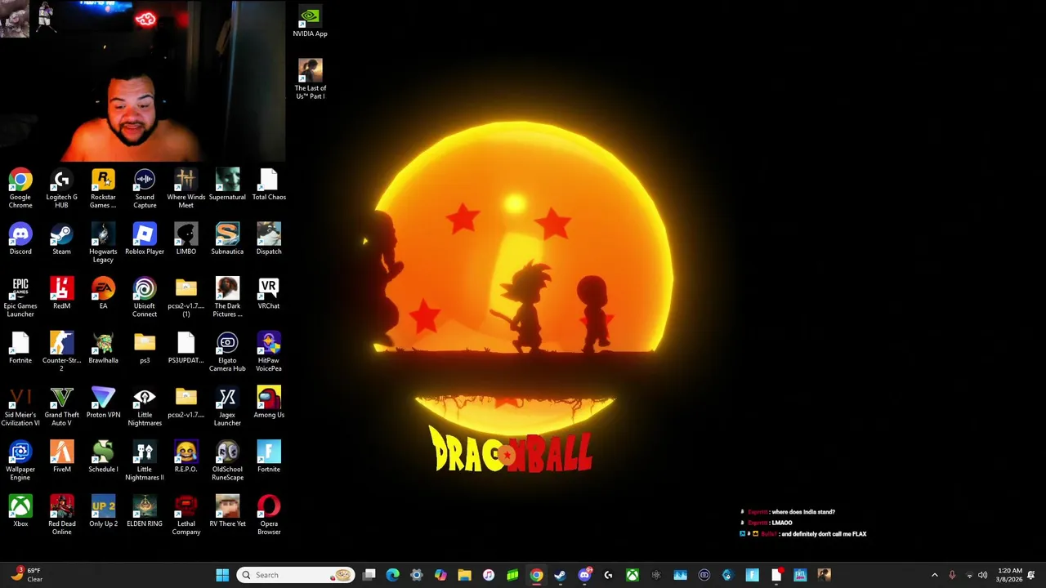Image resolution: width=1046 pixels, height=588 pixels.
Task: Open the weather widget showing 69°F Clear
Action: [25, 575]
